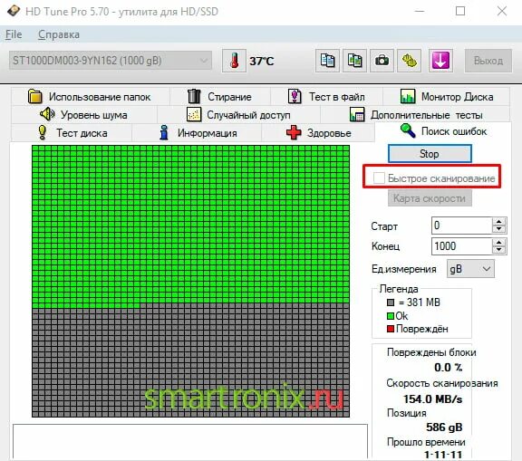Open Дополнительные тесты tab
This screenshot has height=461, width=522.
415,115
